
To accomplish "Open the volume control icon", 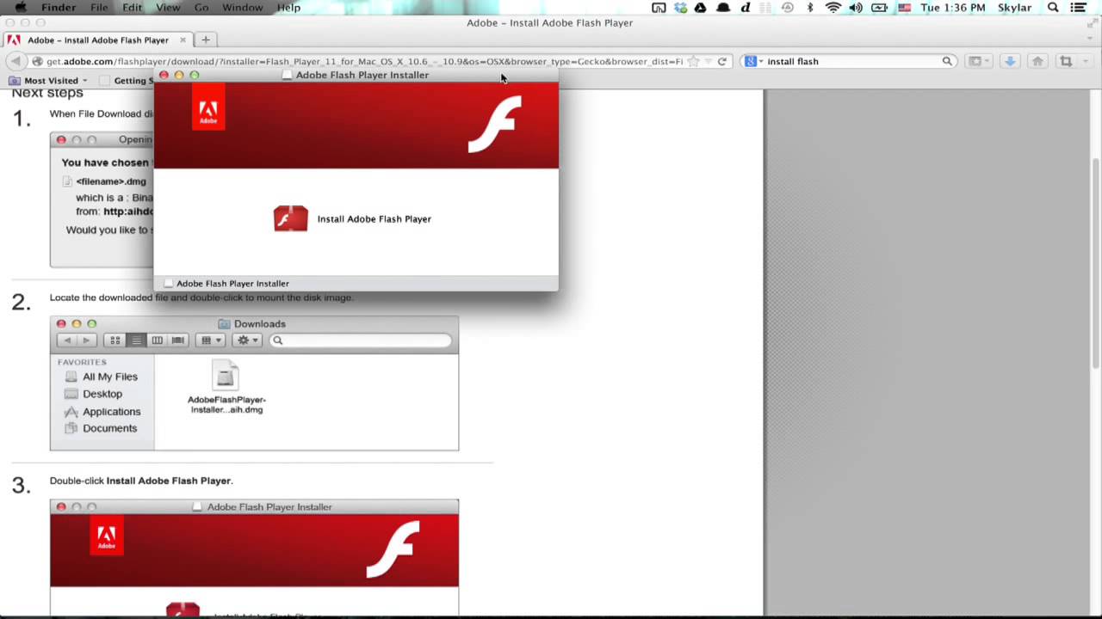I will (856, 8).
